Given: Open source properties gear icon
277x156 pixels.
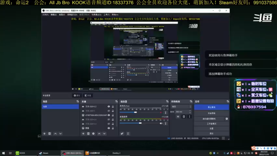Looking at the screenshot, I should tap(93, 134).
